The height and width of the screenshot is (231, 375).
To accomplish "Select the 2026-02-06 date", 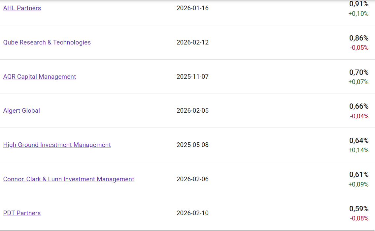I will coord(192,179).
